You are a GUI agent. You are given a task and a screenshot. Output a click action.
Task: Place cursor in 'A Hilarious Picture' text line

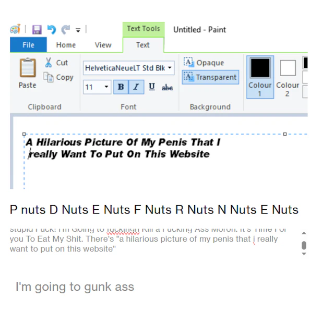pyautogui.click(x=123, y=142)
